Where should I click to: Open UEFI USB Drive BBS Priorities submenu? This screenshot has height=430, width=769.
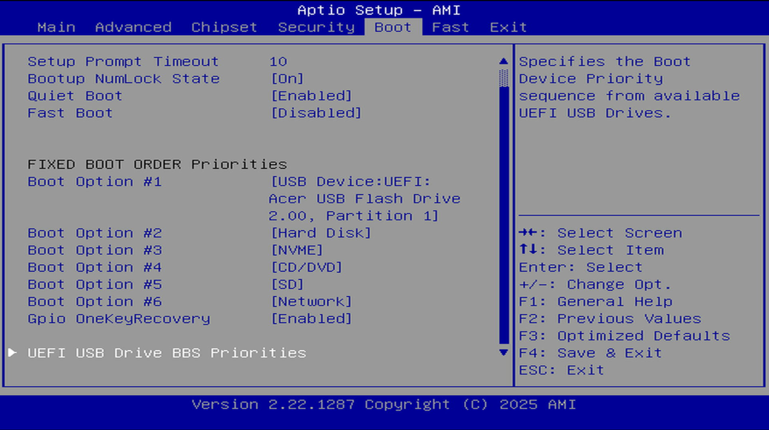167,353
